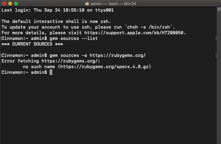Click the home folder icon in title bar
Screen dimensions: 221x144
[x=87, y=4]
